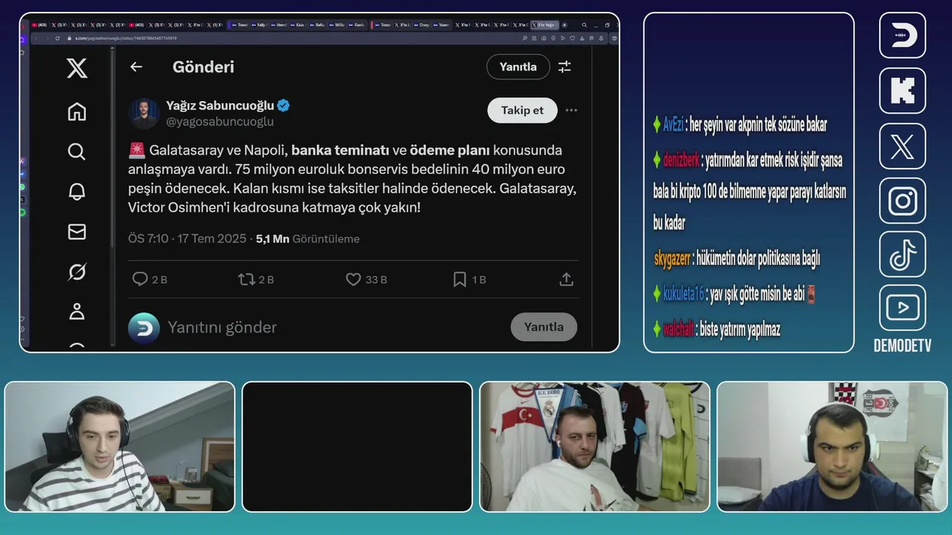This screenshot has width=952, height=535.
Task: Open Yağız Sabuncuoğlu display name link
Action: [220, 106]
